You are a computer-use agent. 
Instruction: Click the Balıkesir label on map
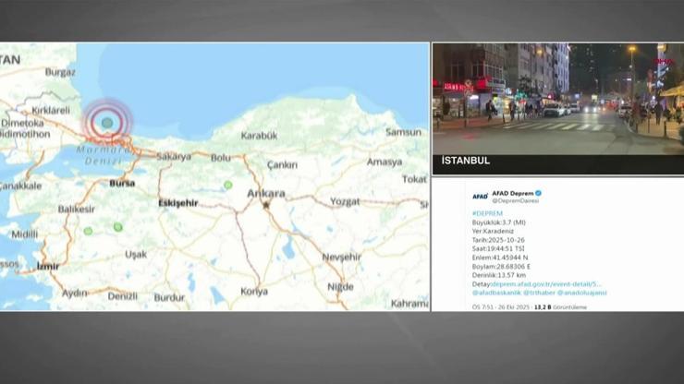[x=77, y=210]
